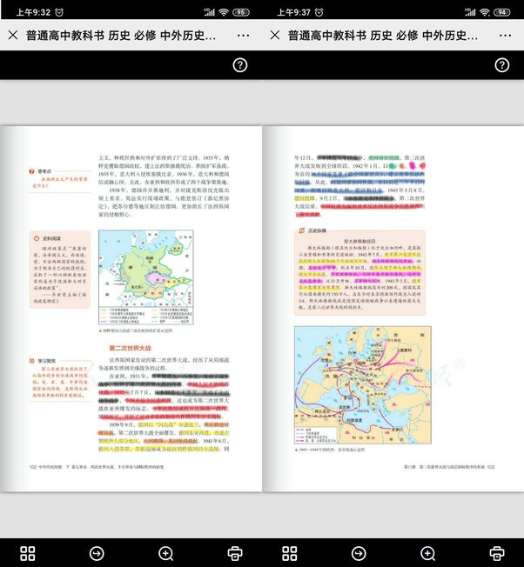The image size is (524, 567).
Task: Tap the left viewer document title text
Action: (121, 36)
